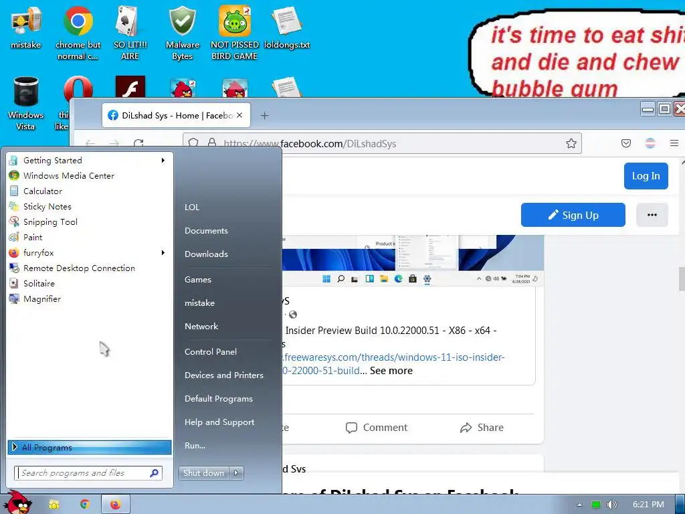Expand All Programs list
Viewport: 685px width, 514px height.
pyautogui.click(x=90, y=447)
